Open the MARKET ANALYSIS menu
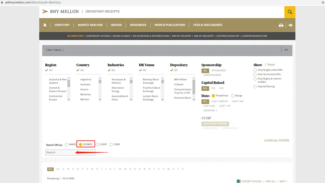325x183 pixels. pyautogui.click(x=90, y=25)
